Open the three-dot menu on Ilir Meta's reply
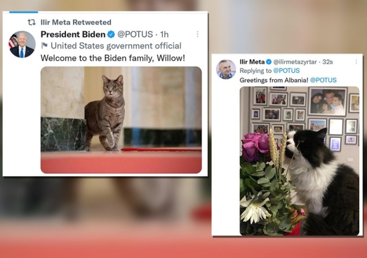Image resolution: width=367 pixels, height=258 pixels. 356,62
